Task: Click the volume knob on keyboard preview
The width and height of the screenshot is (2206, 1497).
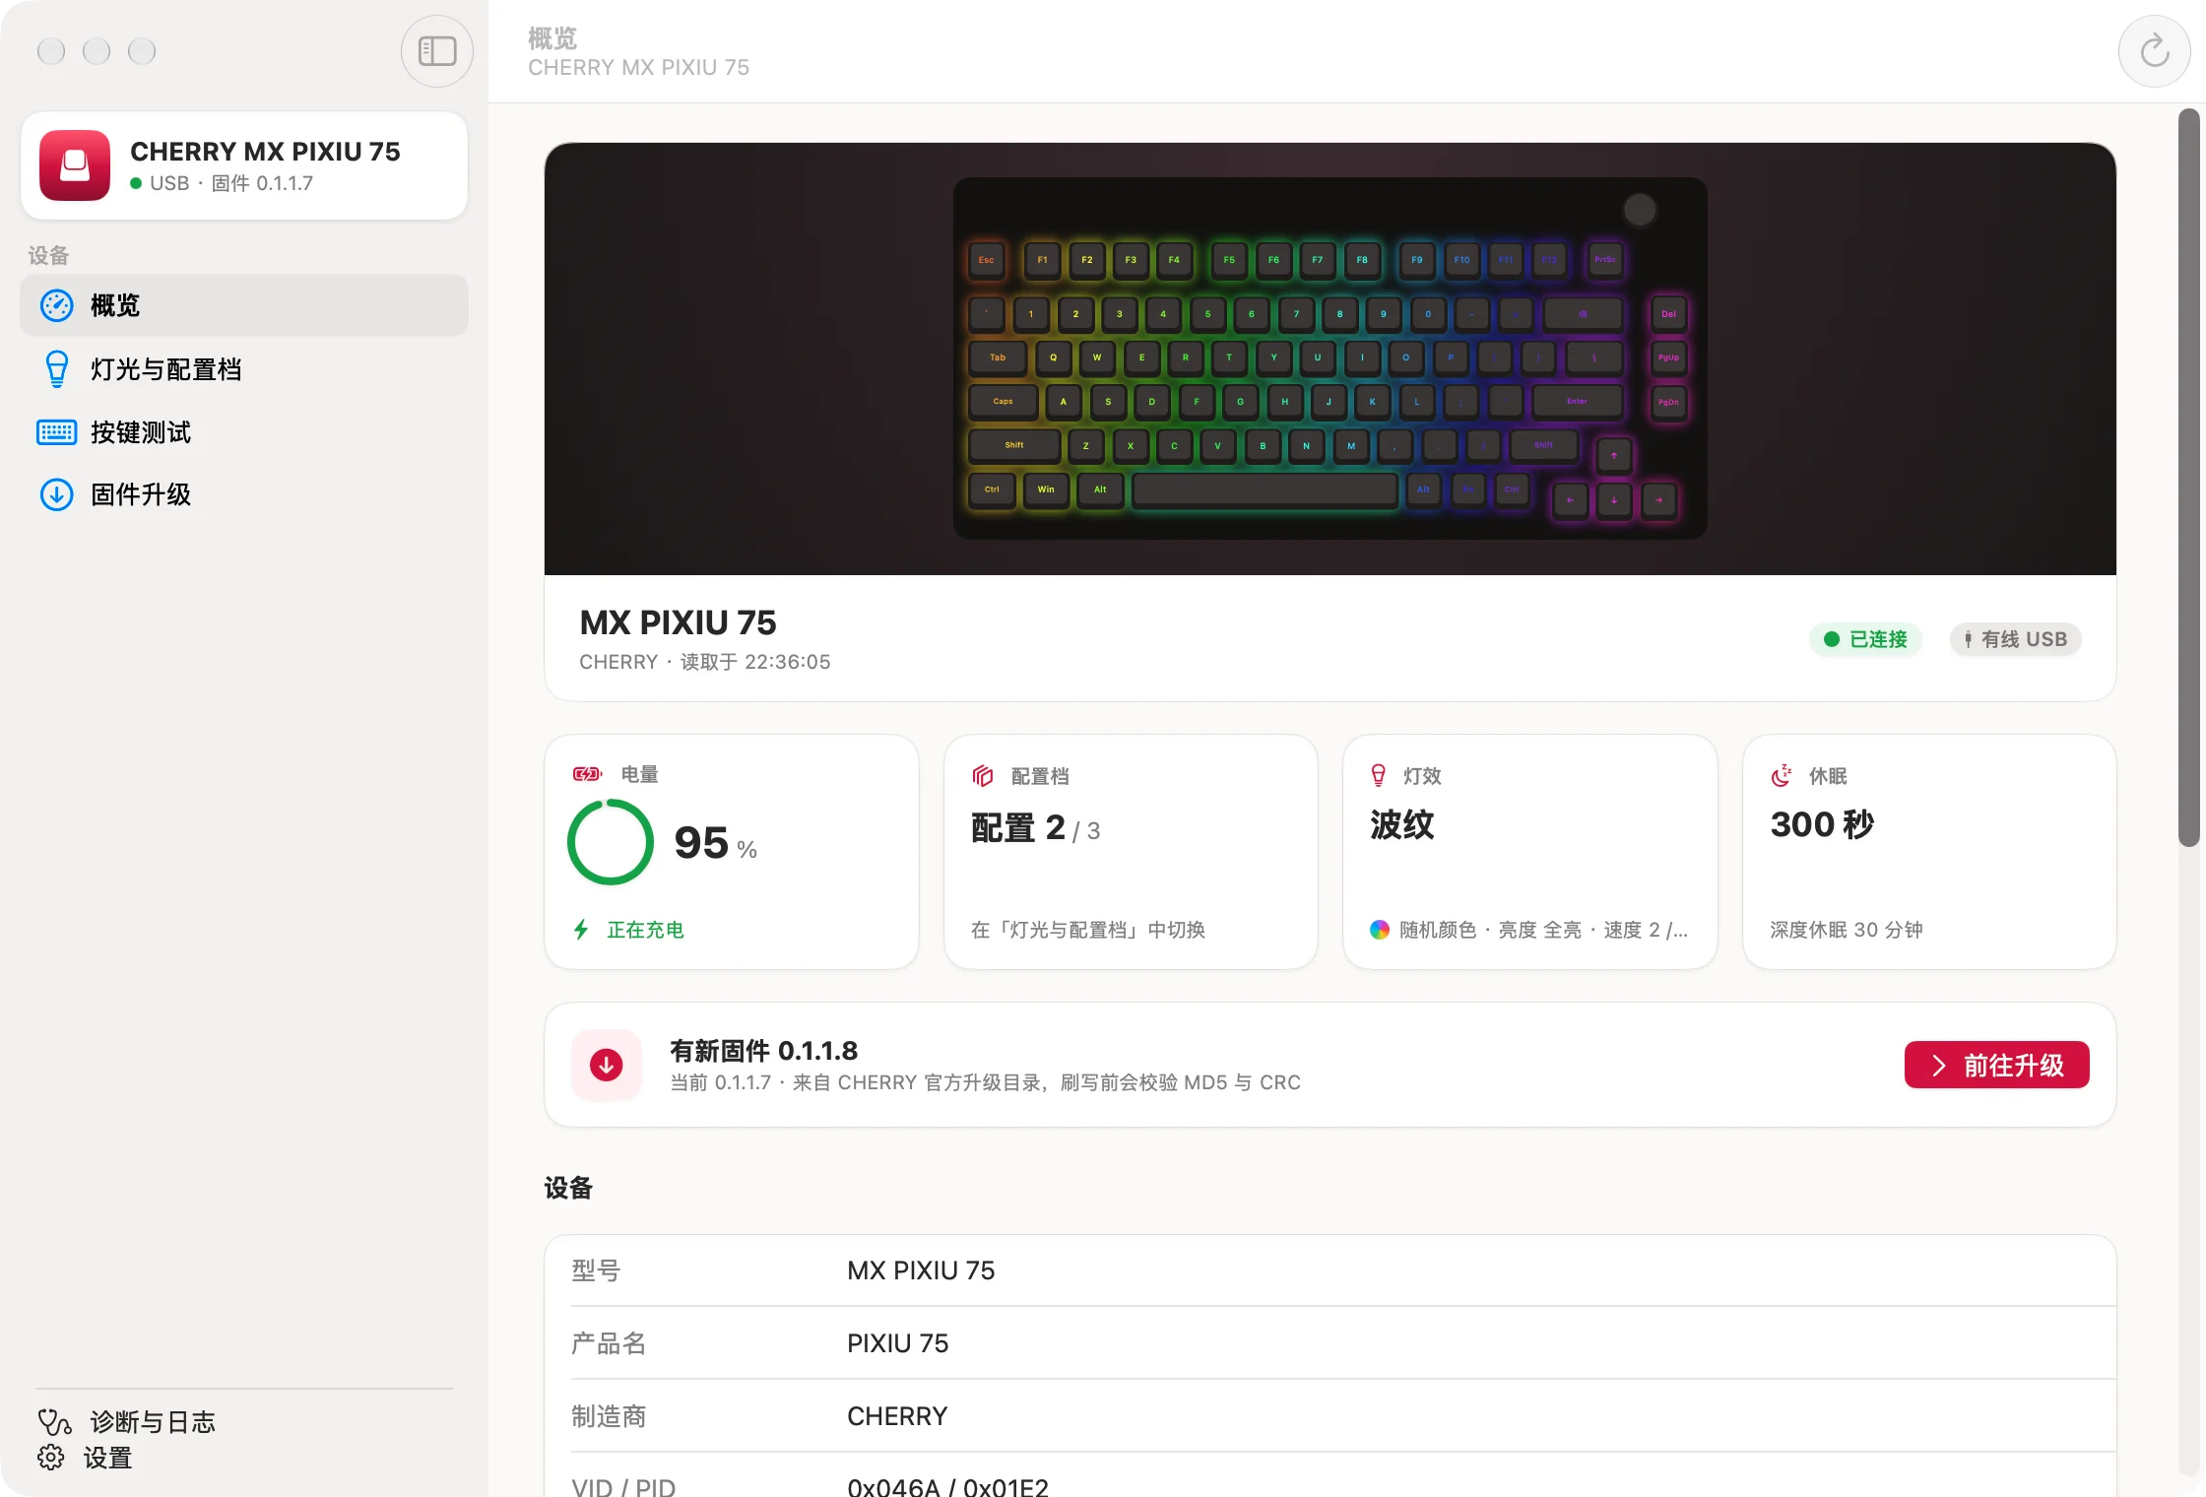Action: click(1640, 210)
